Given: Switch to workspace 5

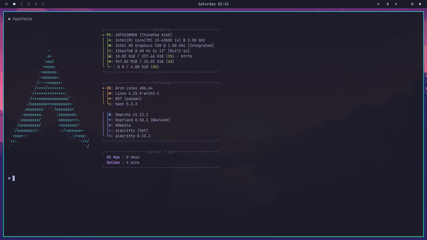Looking at the screenshot, I should coord(43,4).
